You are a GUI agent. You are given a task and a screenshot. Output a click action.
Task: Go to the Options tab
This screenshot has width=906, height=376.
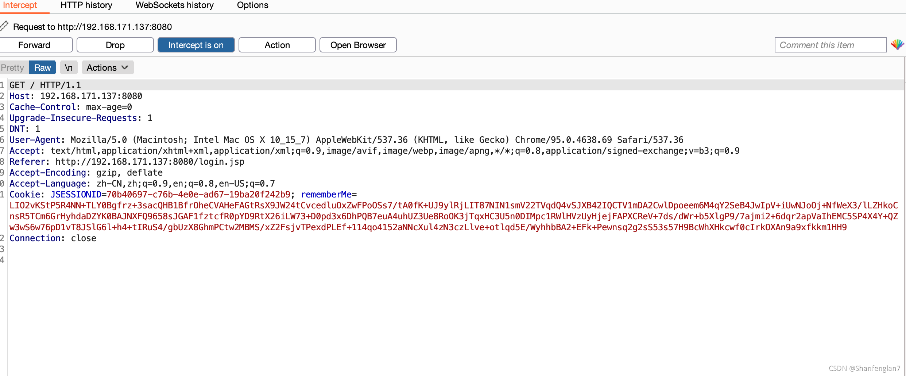253,5
